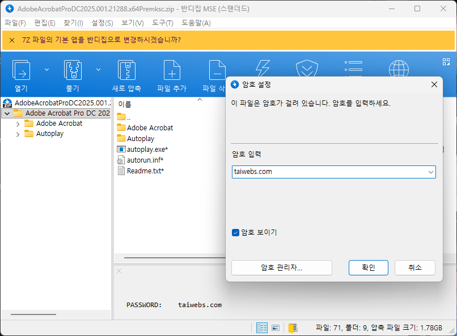Image resolution: width=457 pixels, height=336 pixels.
Task: Expand the Extract (풀기) dropdown arrow
Action: point(99,70)
